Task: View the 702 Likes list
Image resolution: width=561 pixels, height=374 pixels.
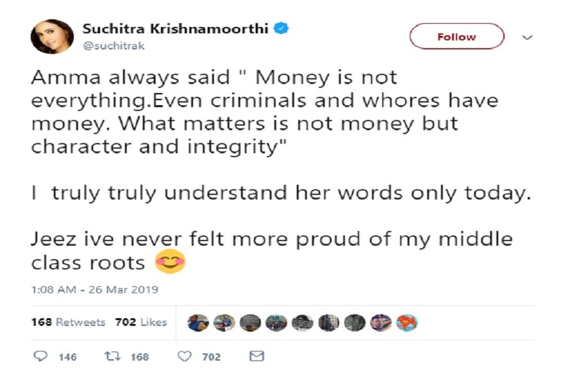Action: point(140,322)
